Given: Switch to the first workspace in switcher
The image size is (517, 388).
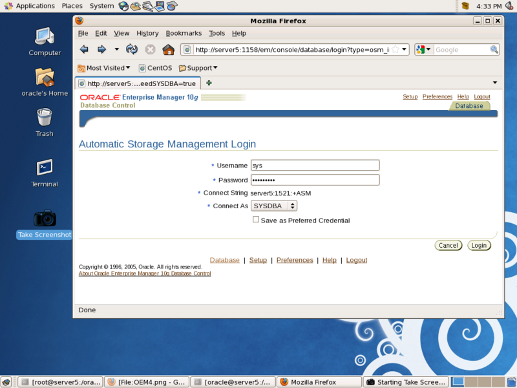Looking at the screenshot, I should click(458, 382).
